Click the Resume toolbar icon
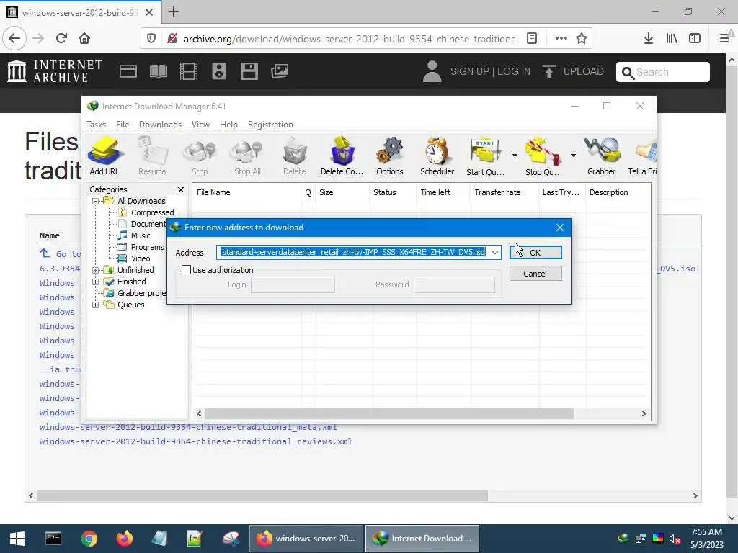This screenshot has width=738, height=553. tap(152, 156)
